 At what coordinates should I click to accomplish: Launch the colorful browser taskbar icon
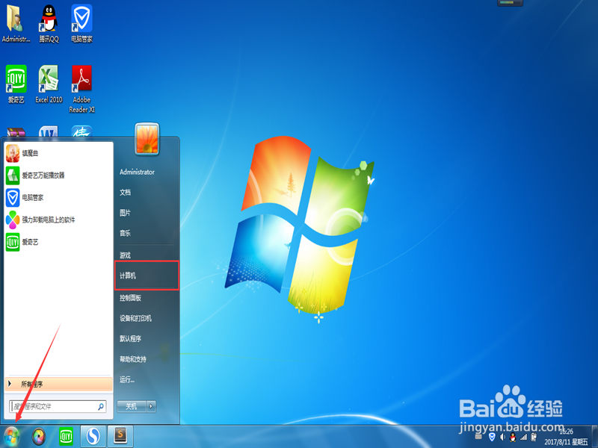point(39,437)
